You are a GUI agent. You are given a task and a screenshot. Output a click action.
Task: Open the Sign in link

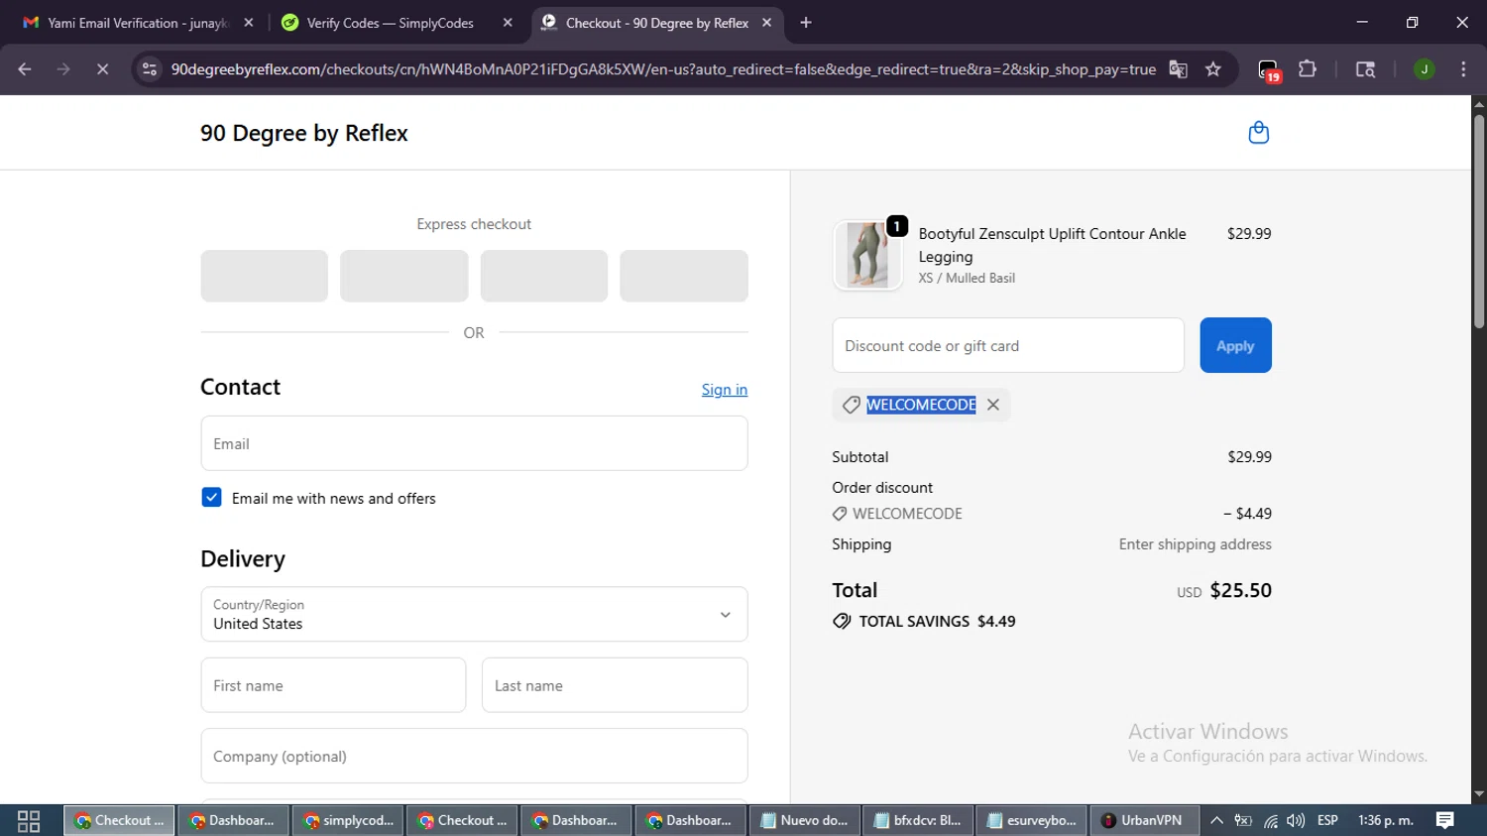(725, 390)
